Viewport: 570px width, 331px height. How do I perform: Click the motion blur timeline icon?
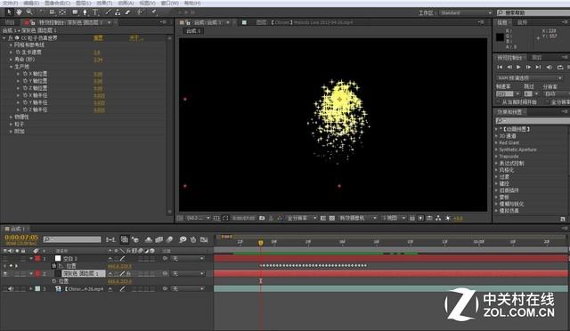coord(169,239)
